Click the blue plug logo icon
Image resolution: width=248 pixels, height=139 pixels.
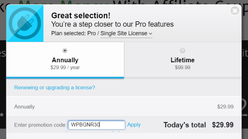(25, 23)
